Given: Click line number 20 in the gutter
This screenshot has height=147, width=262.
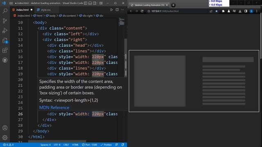Looking at the screenshot, I should (20, 80).
